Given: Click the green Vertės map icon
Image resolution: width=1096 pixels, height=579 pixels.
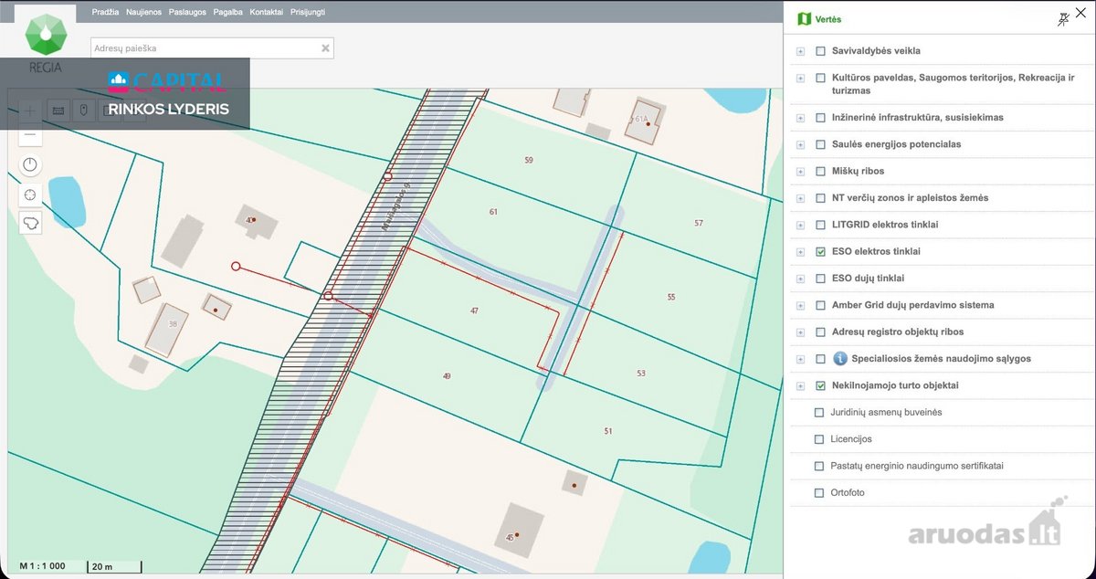Looking at the screenshot, I should coord(805,18).
